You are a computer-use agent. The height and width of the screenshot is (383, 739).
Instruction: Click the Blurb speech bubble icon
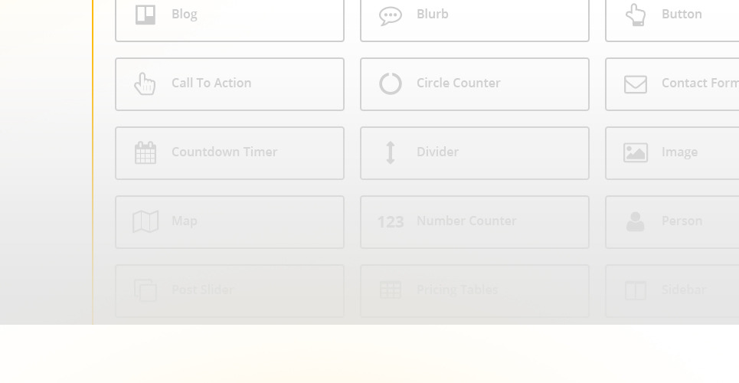pyautogui.click(x=391, y=15)
